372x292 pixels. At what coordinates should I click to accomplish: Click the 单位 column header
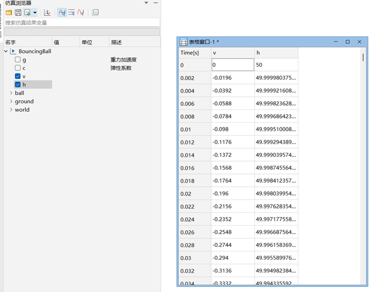point(95,42)
